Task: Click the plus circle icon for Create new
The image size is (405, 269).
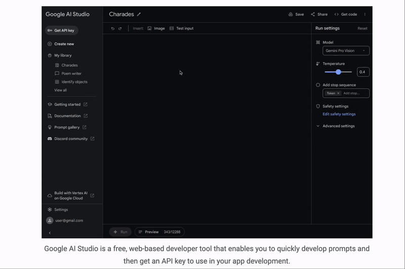Action: [x=50, y=44]
